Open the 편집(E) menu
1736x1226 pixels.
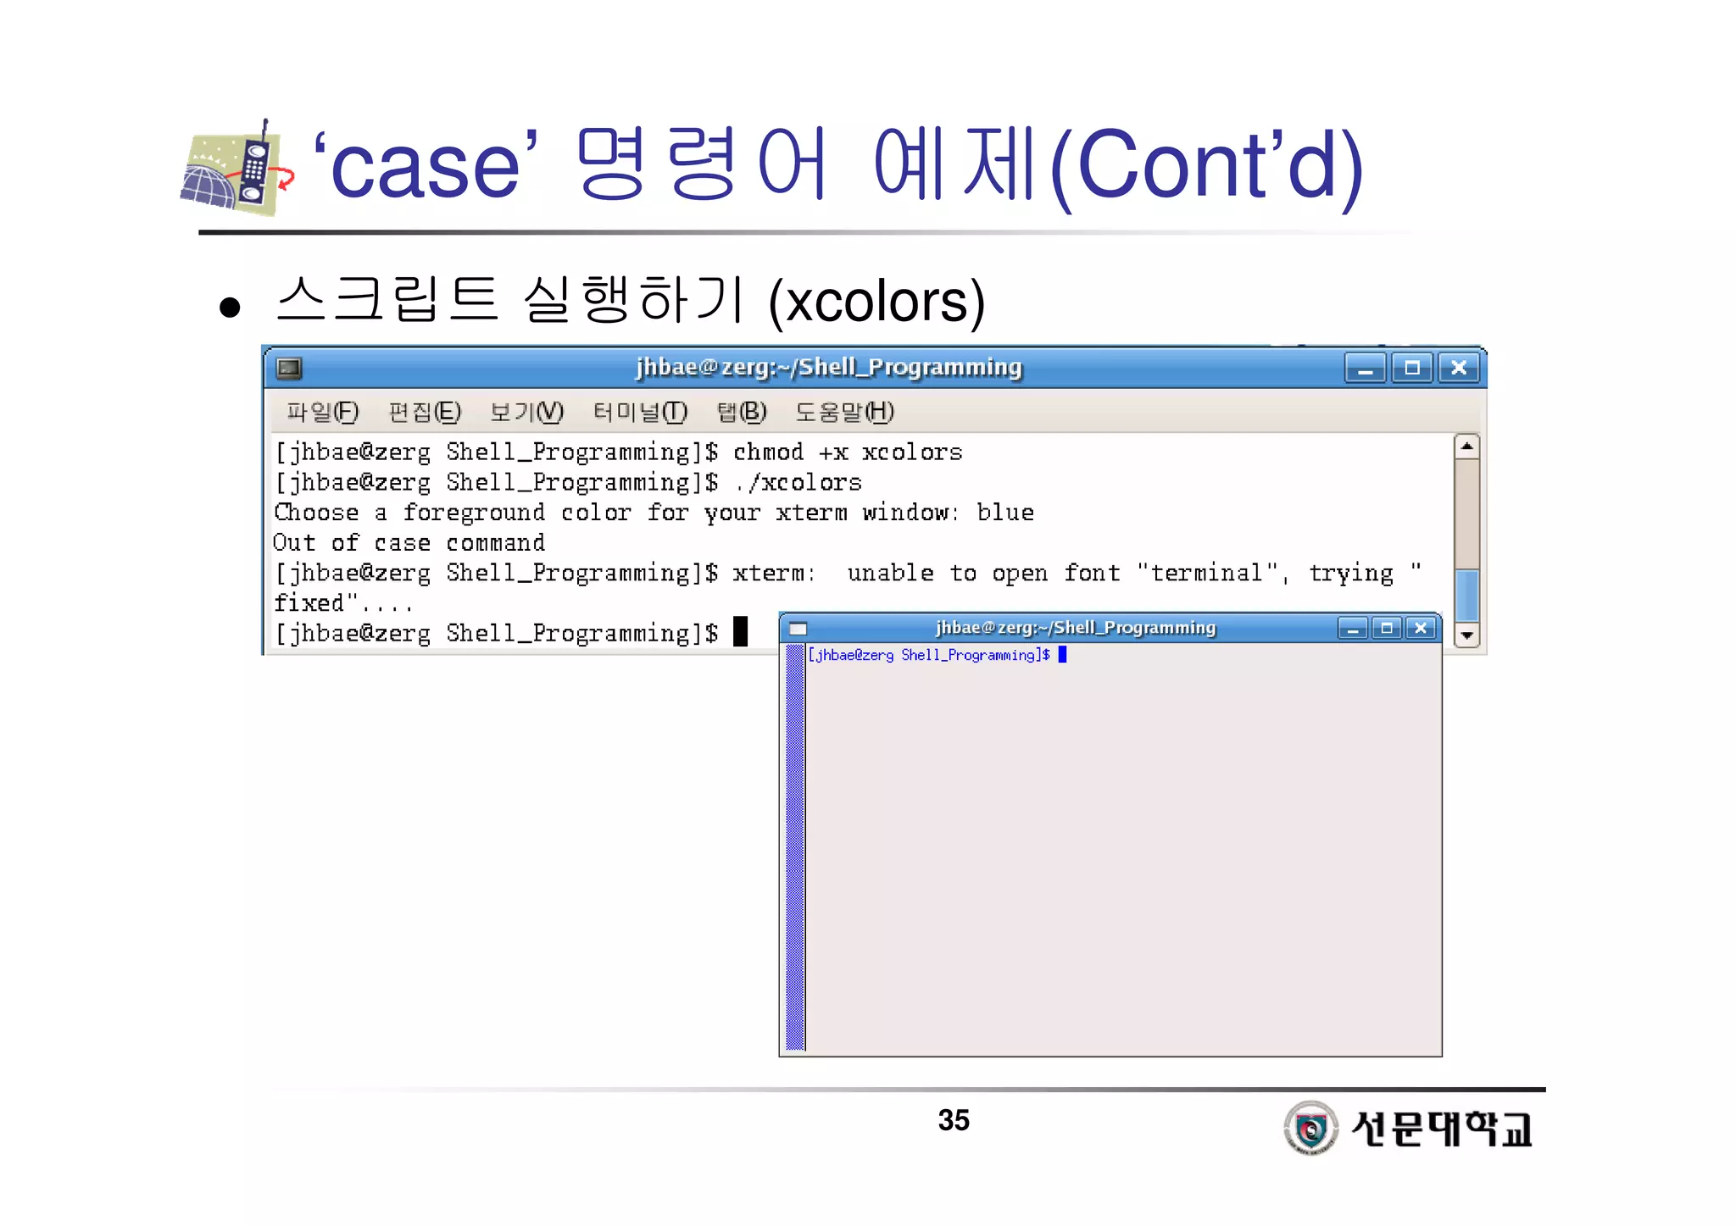(424, 412)
